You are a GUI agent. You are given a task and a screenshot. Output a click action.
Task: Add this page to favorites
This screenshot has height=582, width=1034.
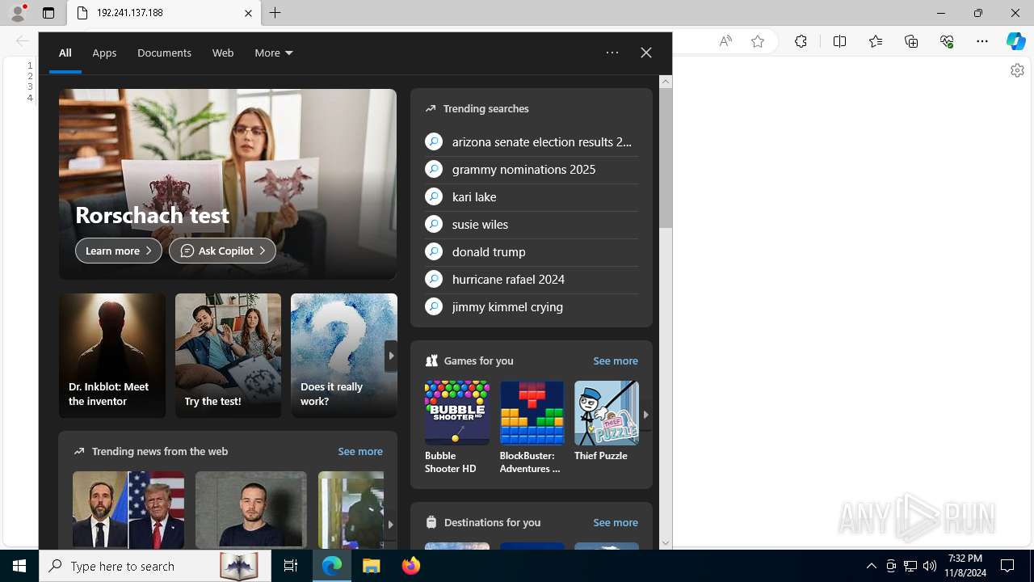tap(758, 41)
